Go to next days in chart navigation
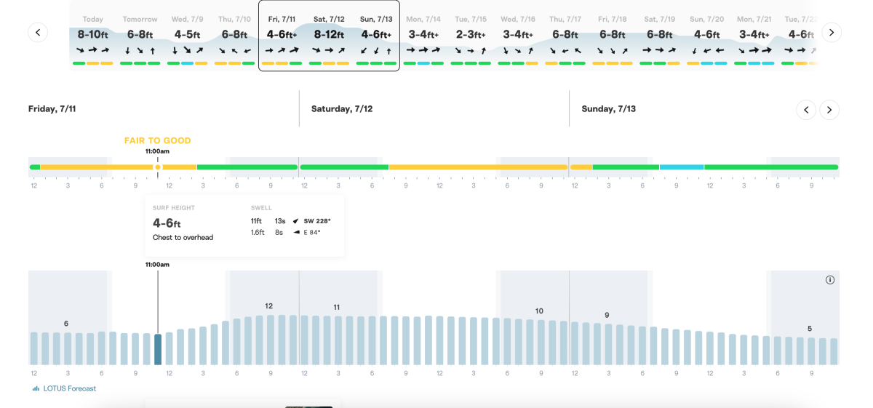873x408 pixels. click(829, 110)
